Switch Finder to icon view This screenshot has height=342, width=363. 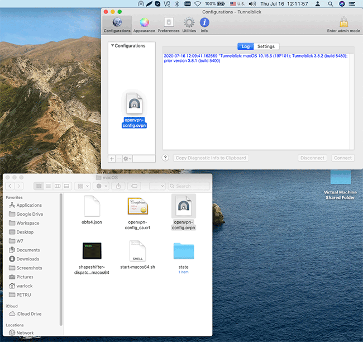[39, 186]
